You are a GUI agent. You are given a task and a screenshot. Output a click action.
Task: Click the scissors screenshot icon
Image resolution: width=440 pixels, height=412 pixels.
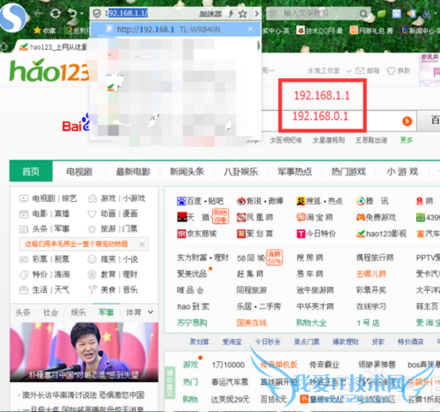click(427, 13)
